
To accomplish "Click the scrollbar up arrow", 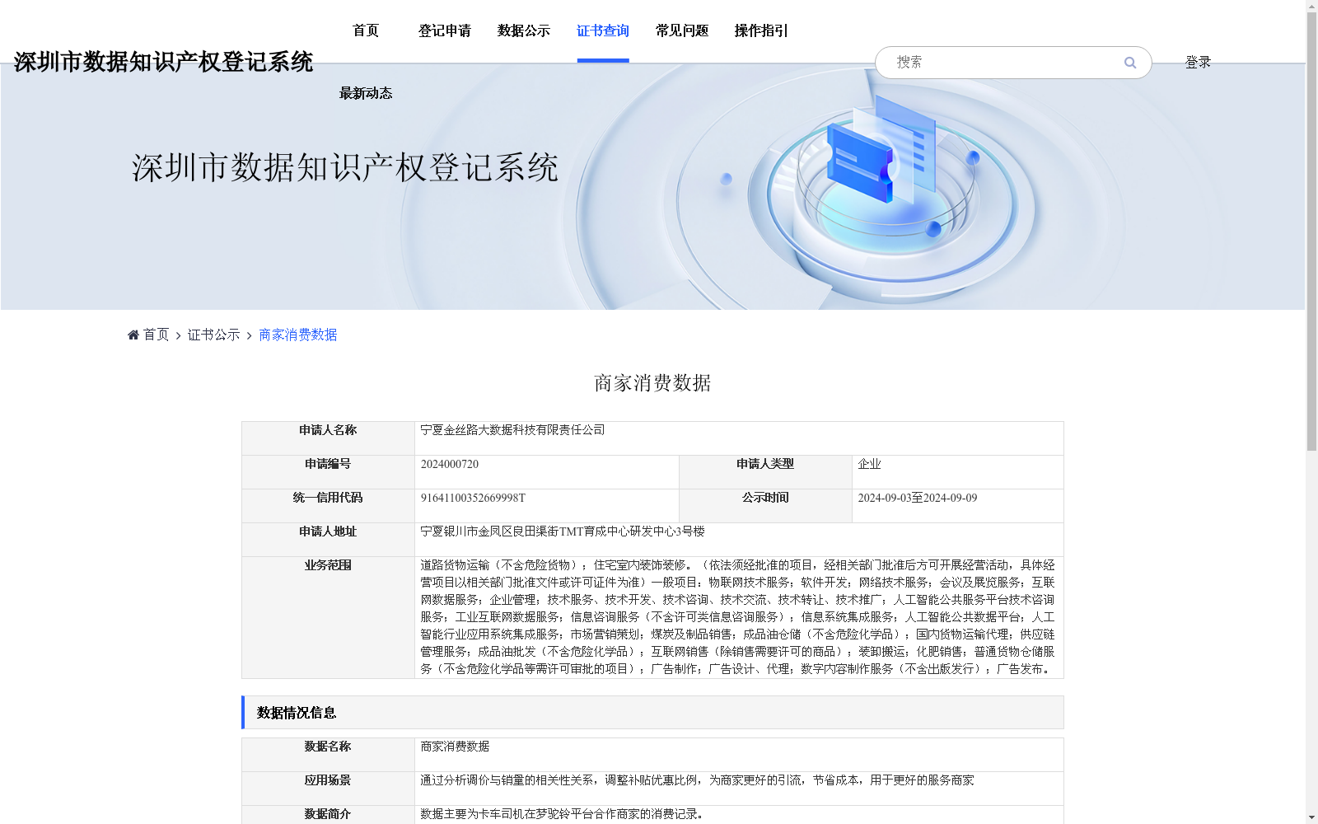I will click(1311, 6).
